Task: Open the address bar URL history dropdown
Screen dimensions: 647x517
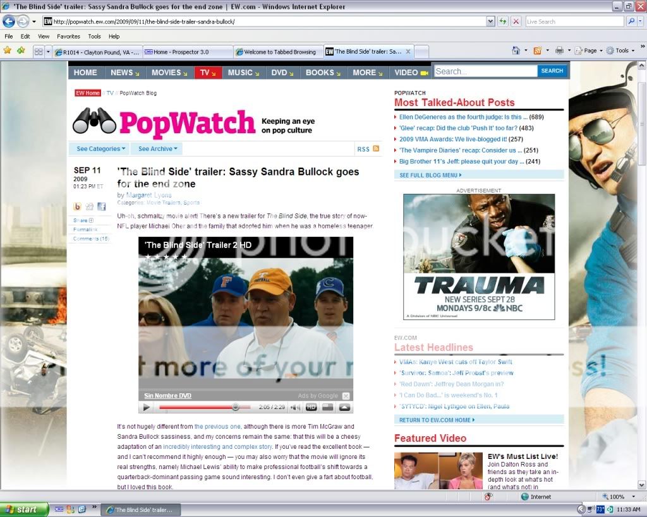Action: pos(490,21)
